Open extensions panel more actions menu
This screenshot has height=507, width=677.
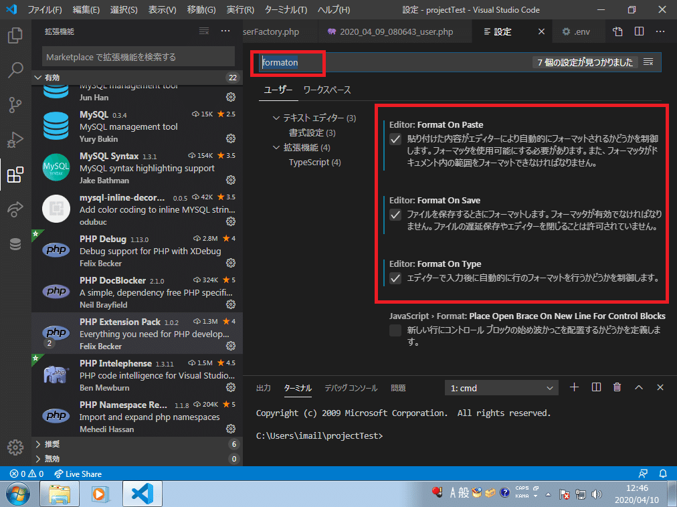pyautogui.click(x=225, y=31)
